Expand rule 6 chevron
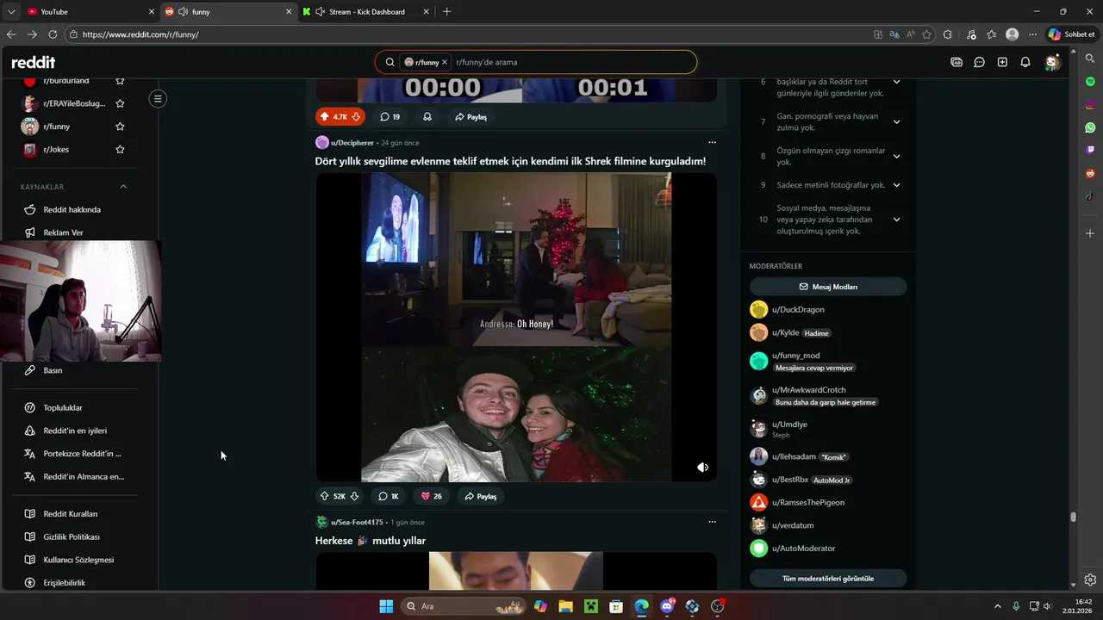The height and width of the screenshot is (620, 1103). [896, 82]
